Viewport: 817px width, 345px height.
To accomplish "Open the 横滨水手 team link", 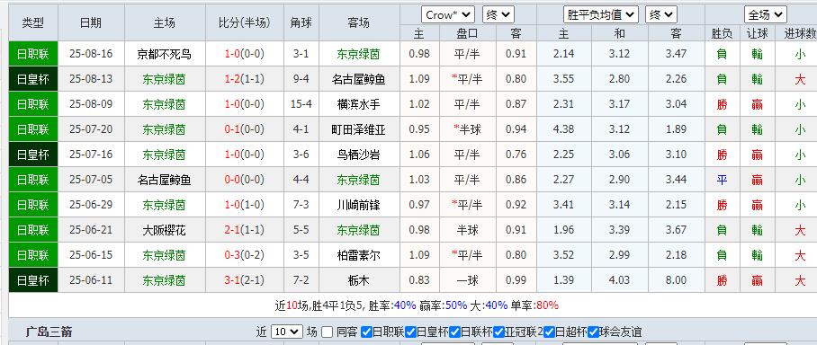I will (358, 104).
